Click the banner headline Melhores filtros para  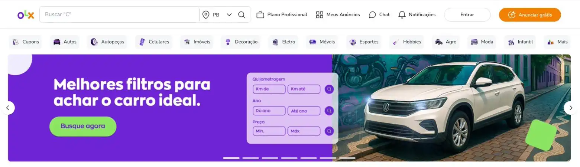click(132, 85)
